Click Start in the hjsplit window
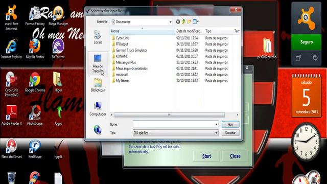 tap(206, 156)
